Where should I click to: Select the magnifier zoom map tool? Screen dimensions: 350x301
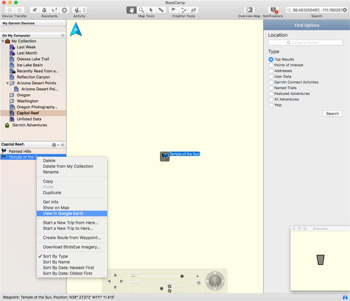coord(142,10)
